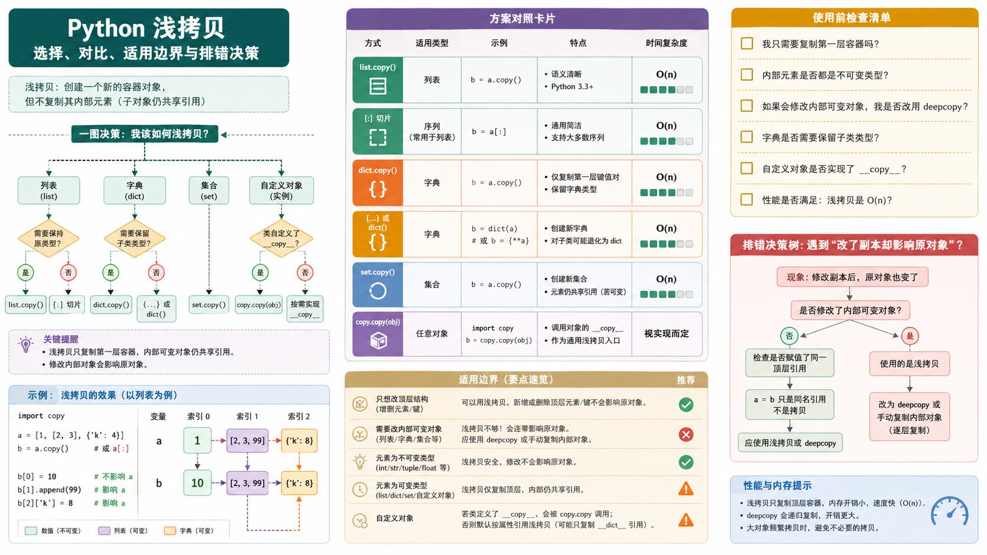
Task: Select the 方式 column header
Action: [x=373, y=43]
